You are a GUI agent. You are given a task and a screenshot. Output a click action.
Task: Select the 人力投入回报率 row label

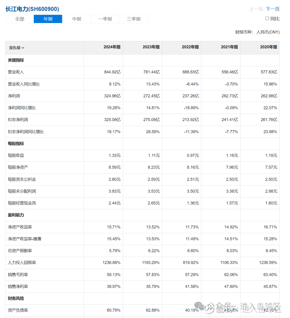(x=22, y=263)
